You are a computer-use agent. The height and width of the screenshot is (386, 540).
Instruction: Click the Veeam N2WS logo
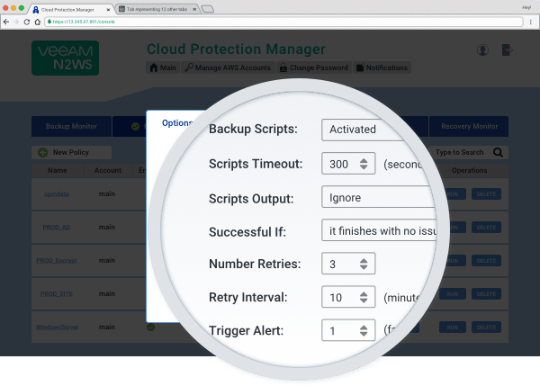65,58
